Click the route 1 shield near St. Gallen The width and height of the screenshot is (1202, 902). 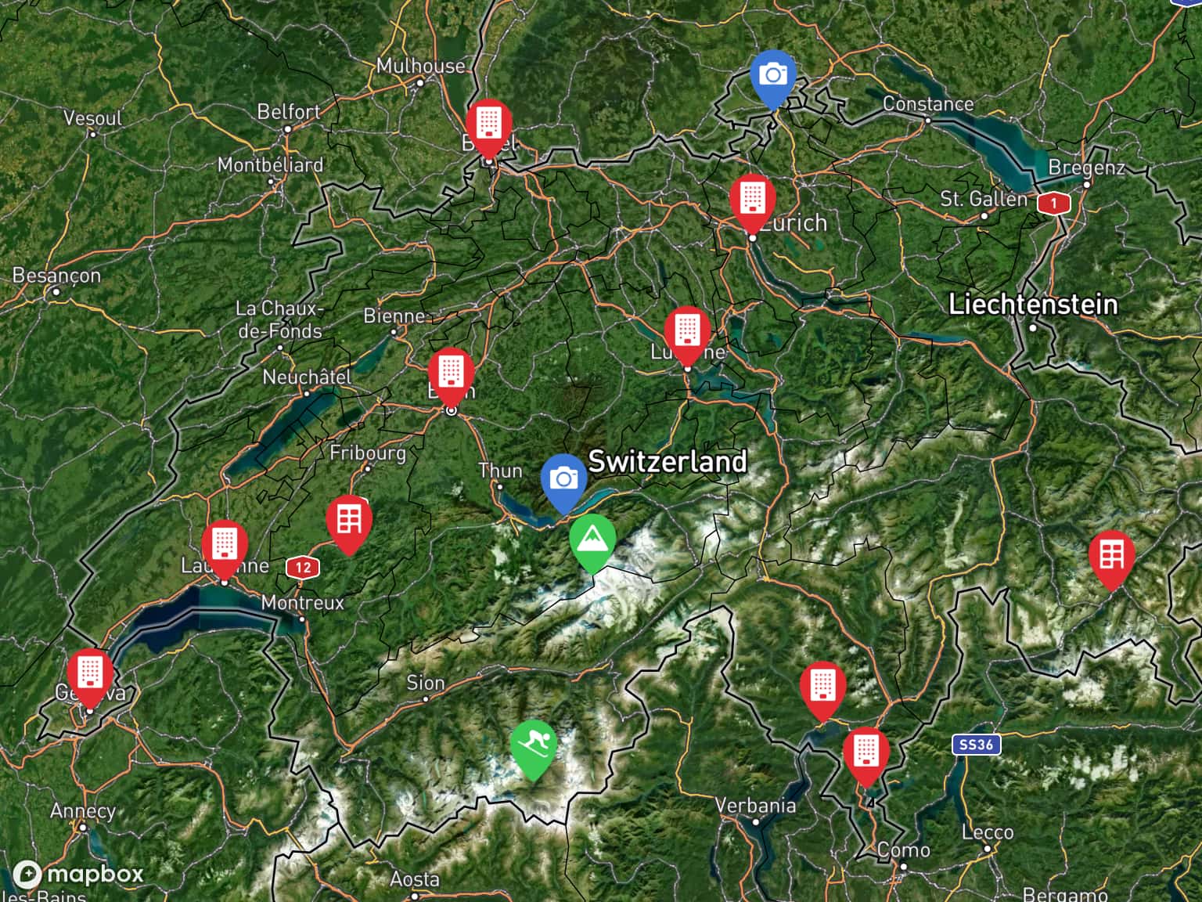pyautogui.click(x=1053, y=204)
